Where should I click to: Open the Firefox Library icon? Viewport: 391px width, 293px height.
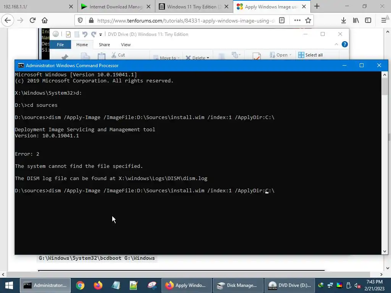356,21
